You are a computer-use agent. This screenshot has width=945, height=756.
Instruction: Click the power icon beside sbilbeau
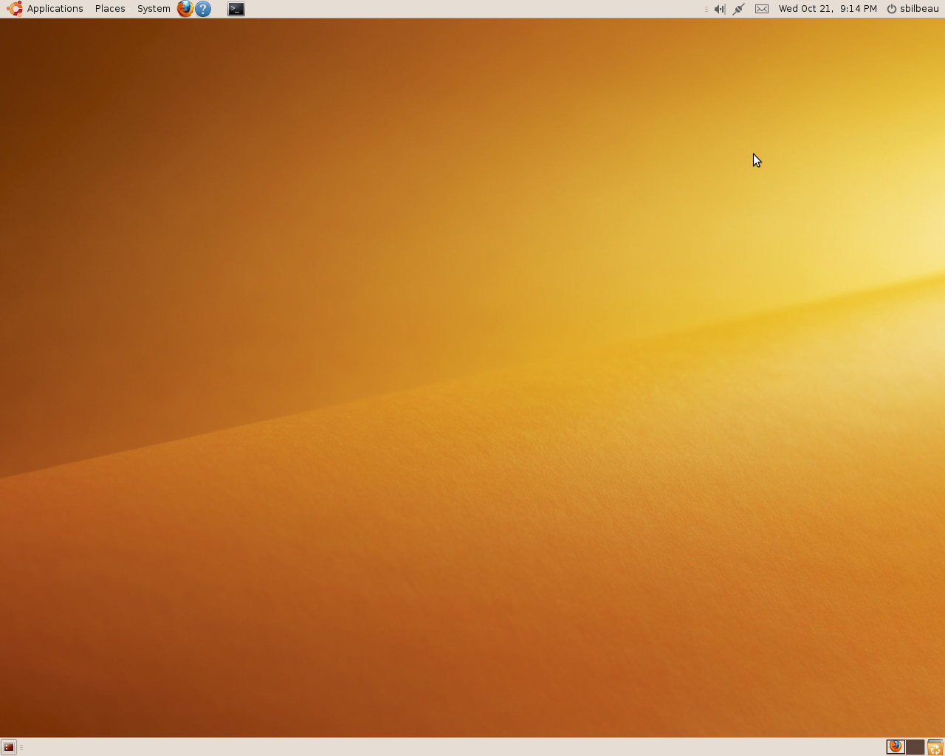[891, 9]
